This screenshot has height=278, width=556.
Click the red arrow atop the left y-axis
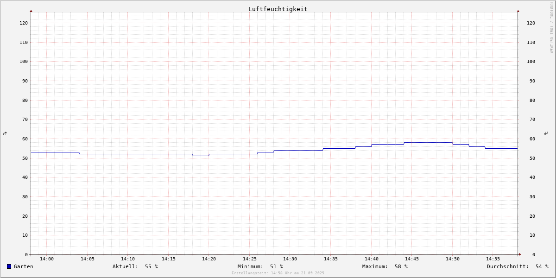31,11
